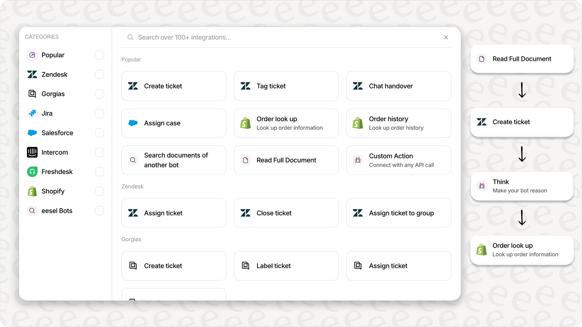Select the Popular category label
Viewport: 582px width, 327px height.
pyautogui.click(x=53, y=55)
